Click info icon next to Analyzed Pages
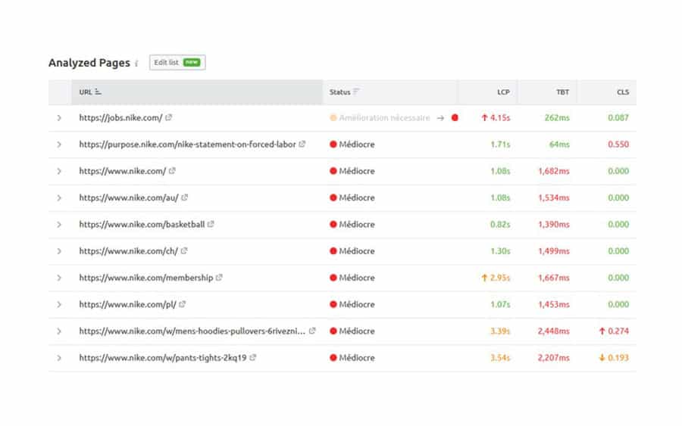This screenshot has width=682, height=426. [x=136, y=64]
